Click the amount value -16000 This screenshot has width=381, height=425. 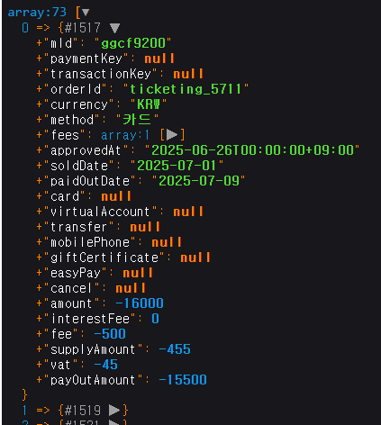140,303
